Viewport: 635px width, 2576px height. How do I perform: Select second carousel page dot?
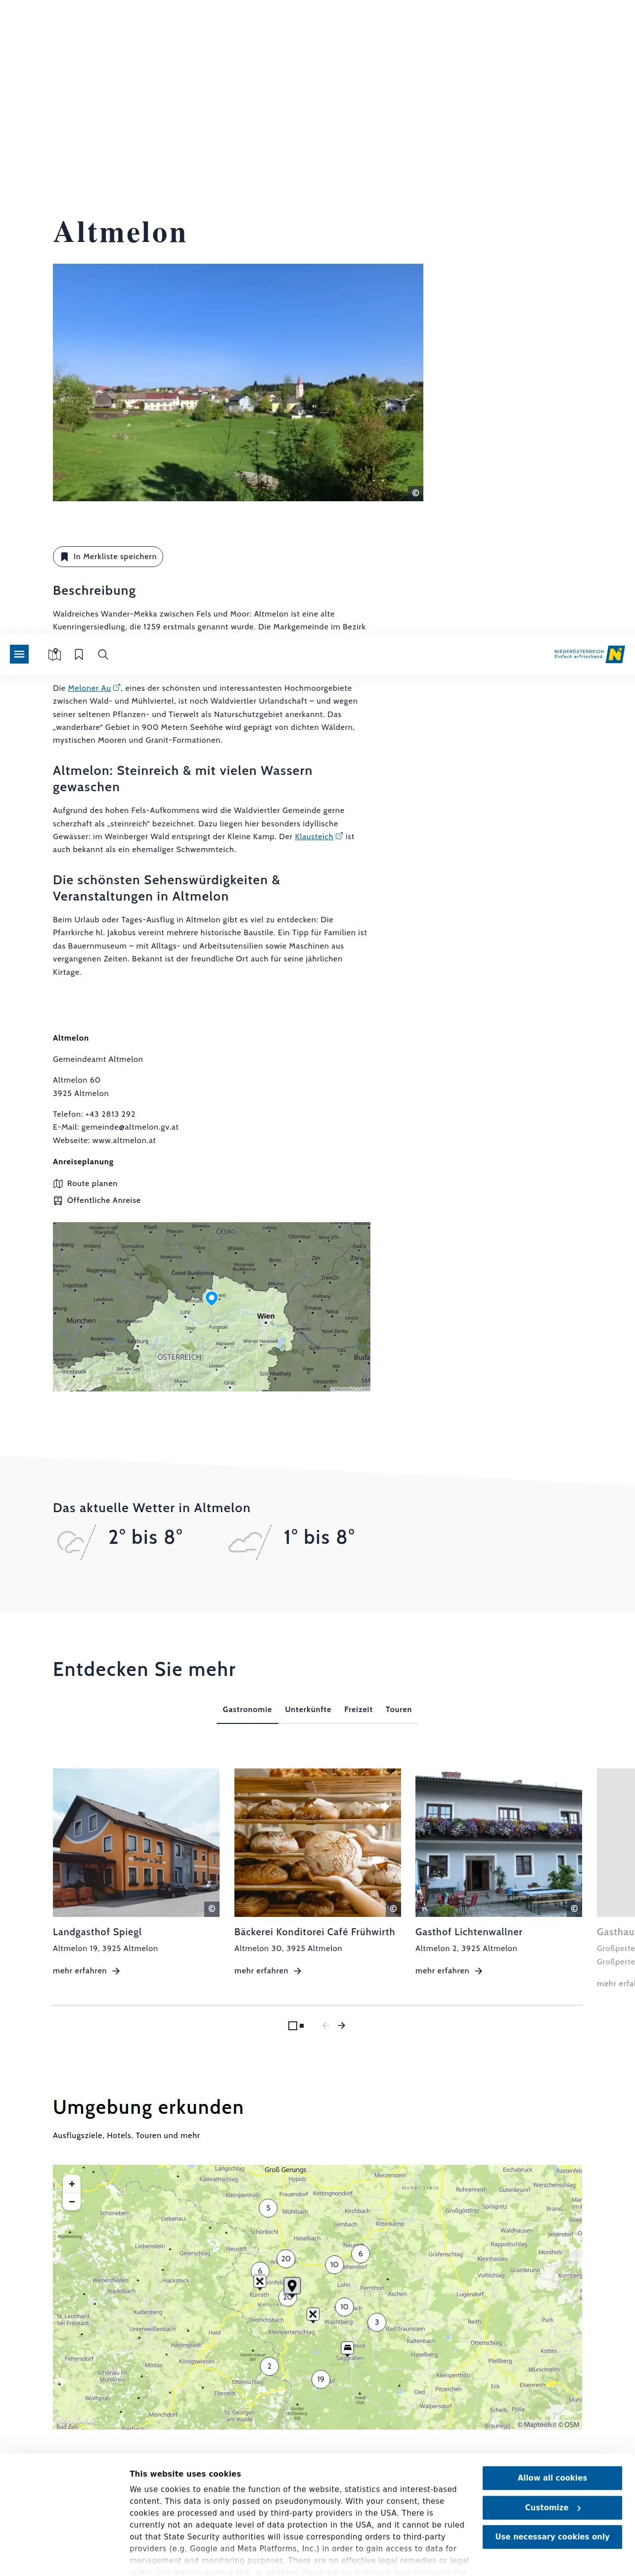coord(302,2025)
